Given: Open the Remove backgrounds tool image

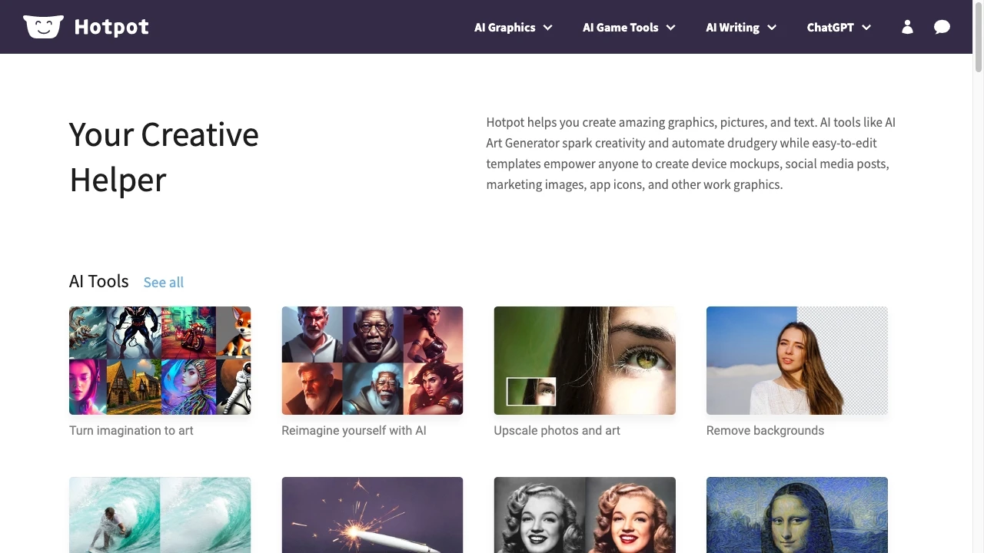Looking at the screenshot, I should click(x=796, y=360).
